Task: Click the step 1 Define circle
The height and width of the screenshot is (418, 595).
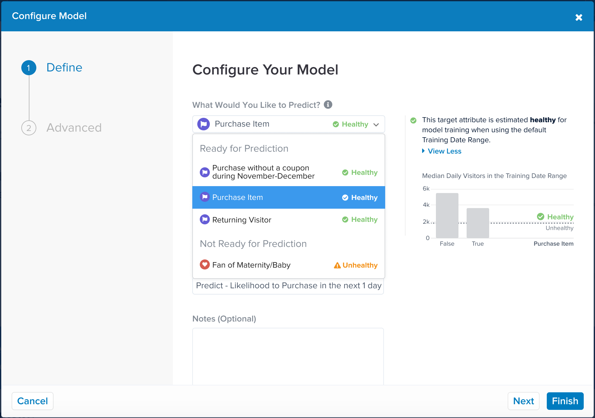Action: click(29, 68)
